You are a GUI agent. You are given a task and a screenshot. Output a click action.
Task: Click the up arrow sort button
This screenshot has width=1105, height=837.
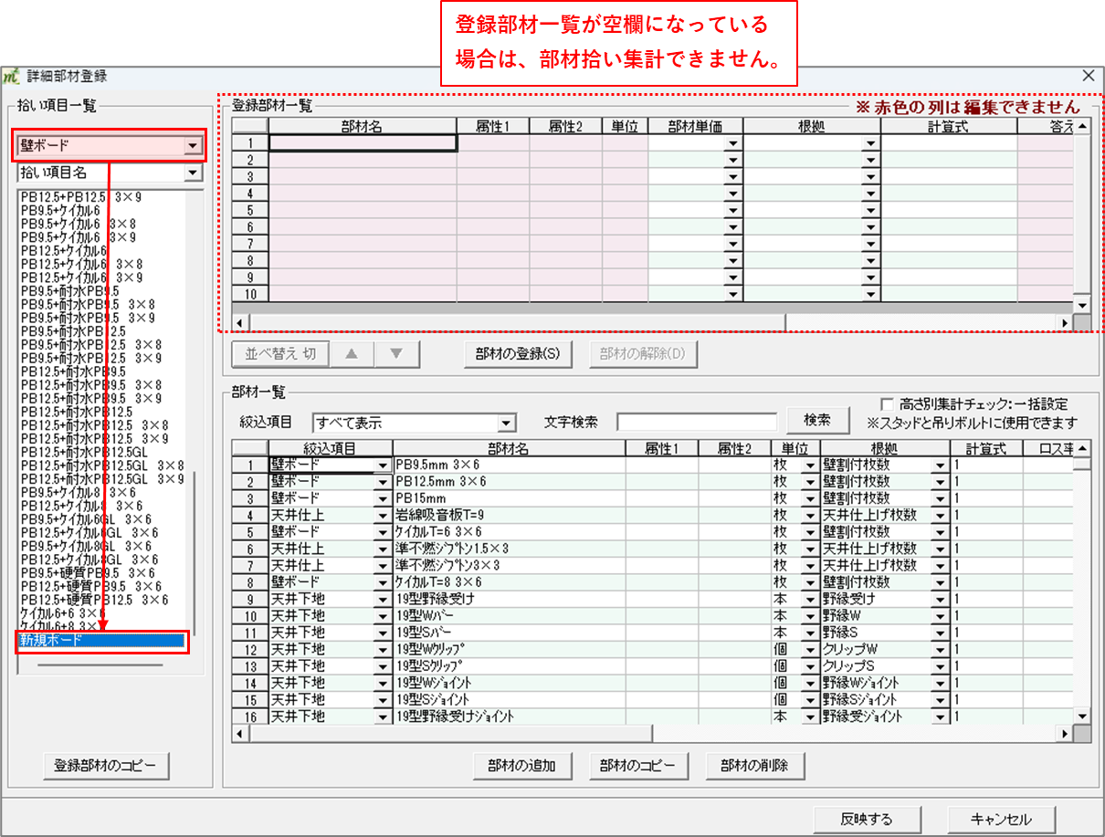(351, 354)
